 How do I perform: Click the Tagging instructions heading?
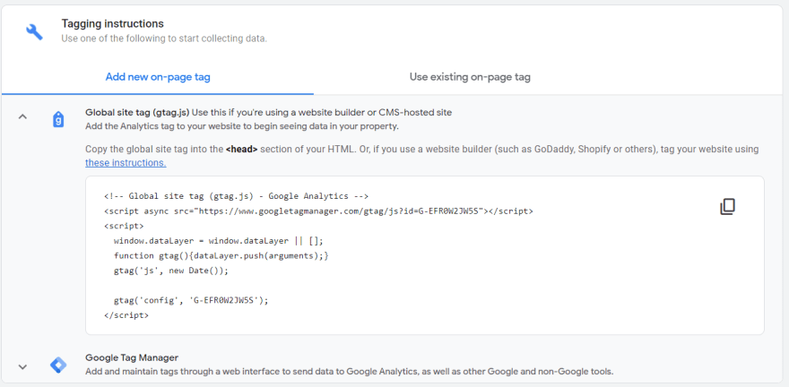[113, 23]
